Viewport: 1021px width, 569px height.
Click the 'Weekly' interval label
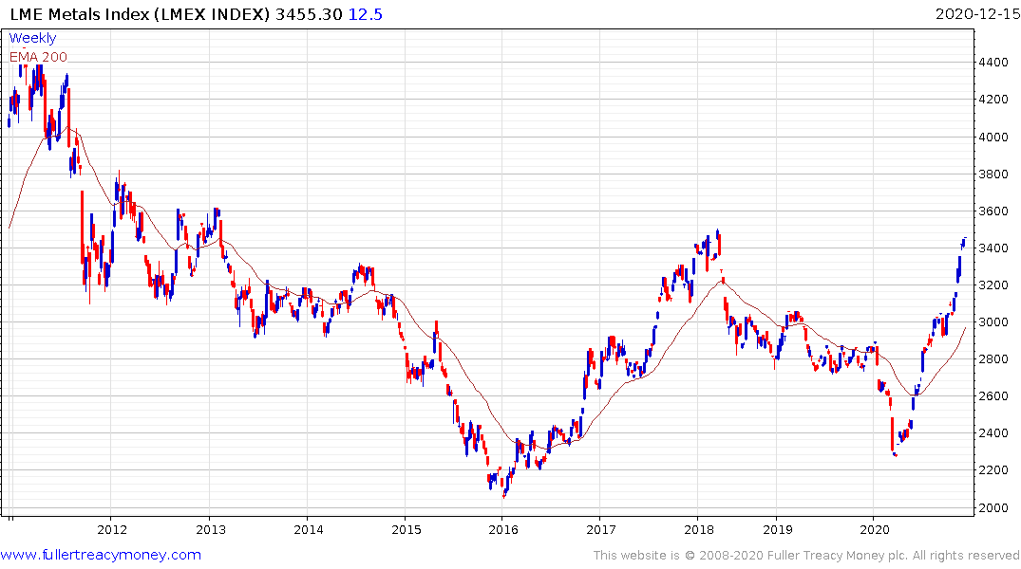(x=32, y=38)
